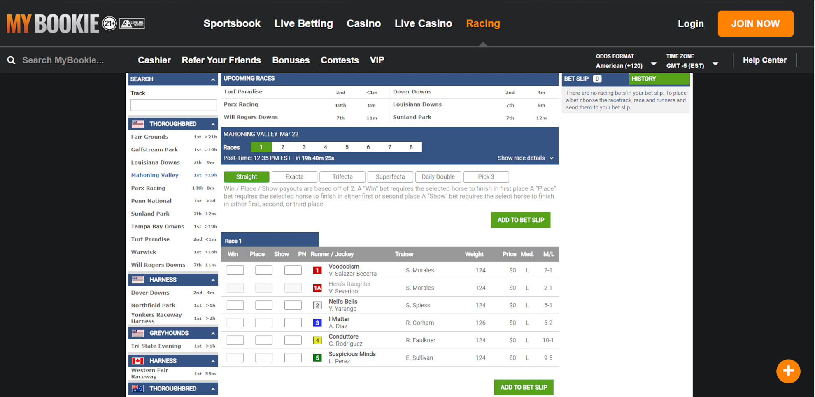Click the blue number 3 saddlecloth icon
The width and height of the screenshot is (815, 397).
tap(317, 323)
